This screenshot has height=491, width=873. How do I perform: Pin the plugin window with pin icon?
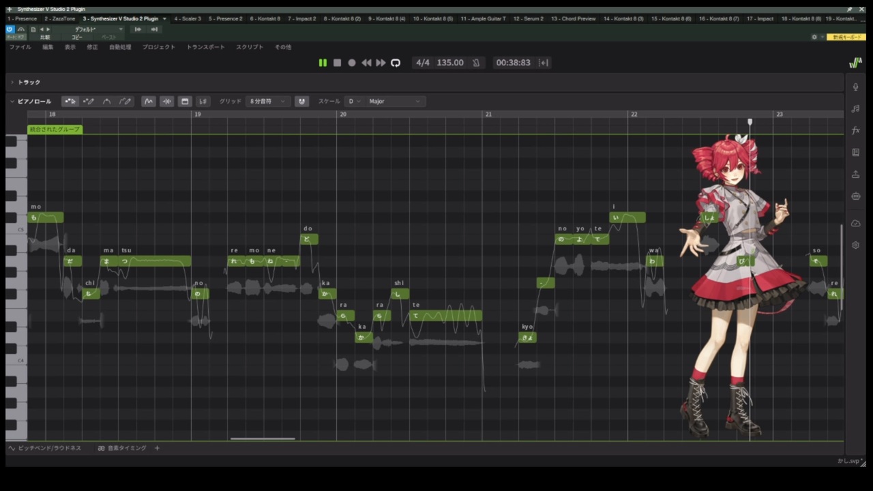pyautogui.click(x=850, y=10)
